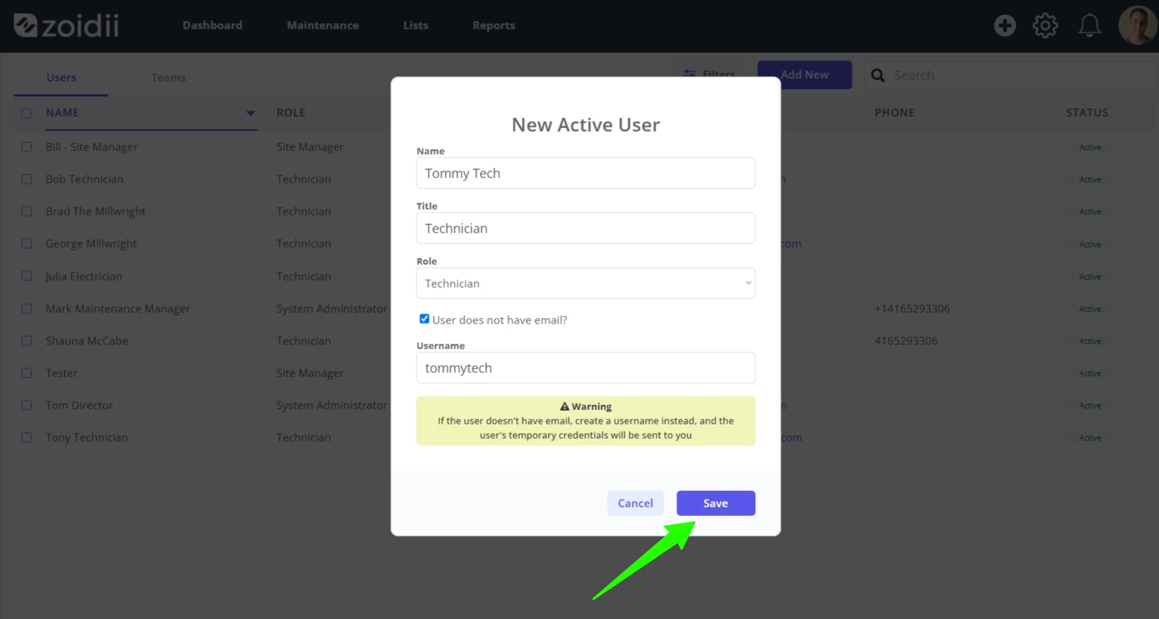Open user Tony Technician
Screen dimensions: 1159x619
(87, 437)
